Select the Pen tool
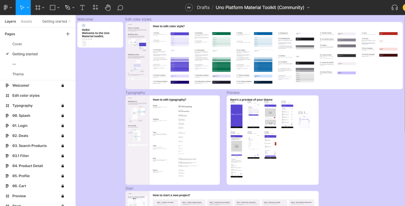Image resolution: width=405 pixels, height=206 pixels. tap(67, 7)
